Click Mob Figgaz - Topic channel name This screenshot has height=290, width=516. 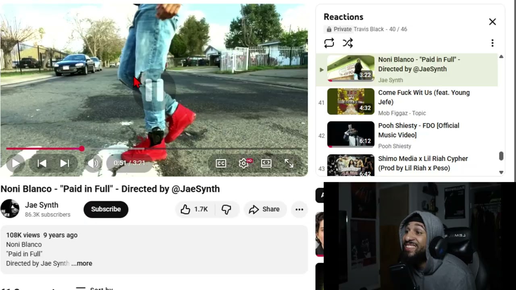[x=402, y=113]
